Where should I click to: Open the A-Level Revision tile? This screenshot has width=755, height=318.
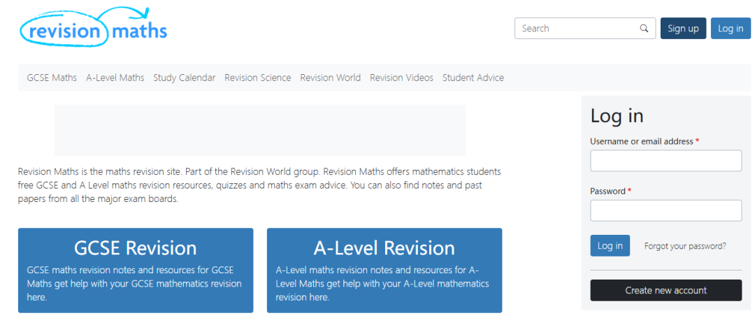(384, 270)
